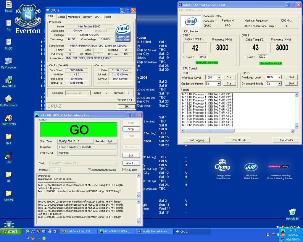The image size is (303, 242).
Task: Open the Options menu in Thermal Analysis Tool
Action: (190, 10)
